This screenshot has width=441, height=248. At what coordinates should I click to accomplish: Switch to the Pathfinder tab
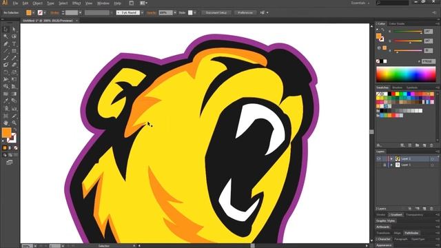click(x=411, y=233)
